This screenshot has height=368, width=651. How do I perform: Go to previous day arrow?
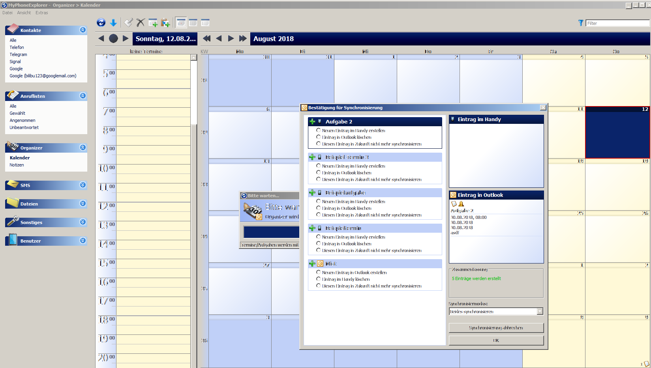click(x=101, y=38)
